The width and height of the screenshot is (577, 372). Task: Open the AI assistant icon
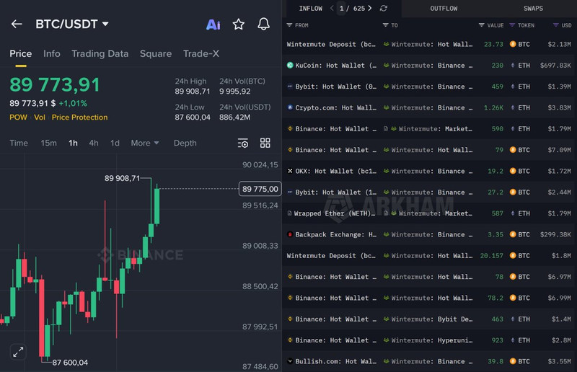(x=213, y=25)
